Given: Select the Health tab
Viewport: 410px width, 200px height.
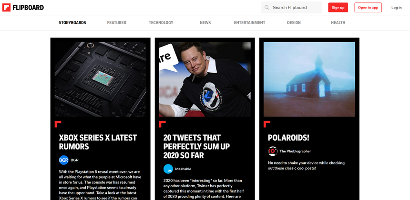Looking at the screenshot, I should tap(338, 23).
